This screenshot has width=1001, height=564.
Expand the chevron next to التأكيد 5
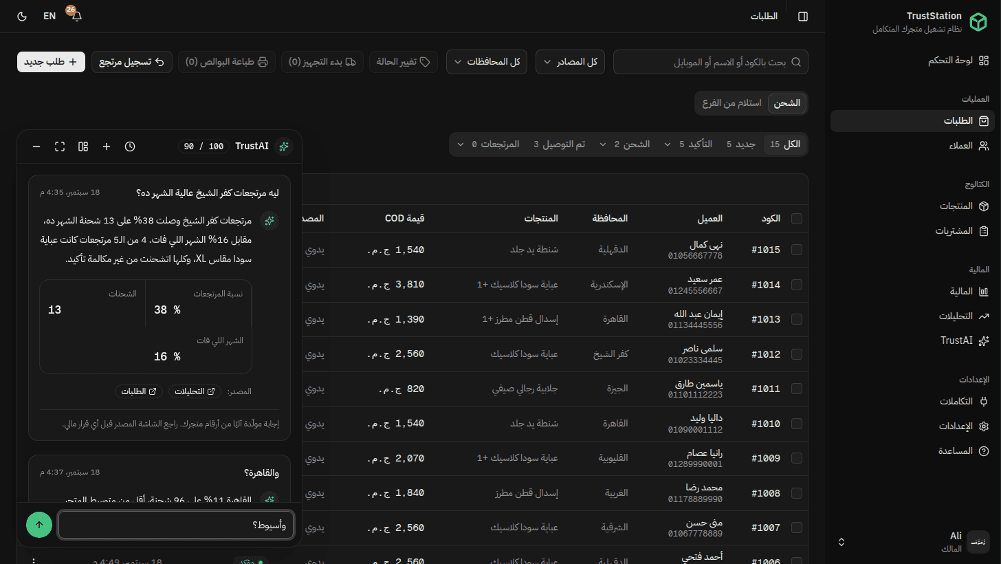[667, 145]
